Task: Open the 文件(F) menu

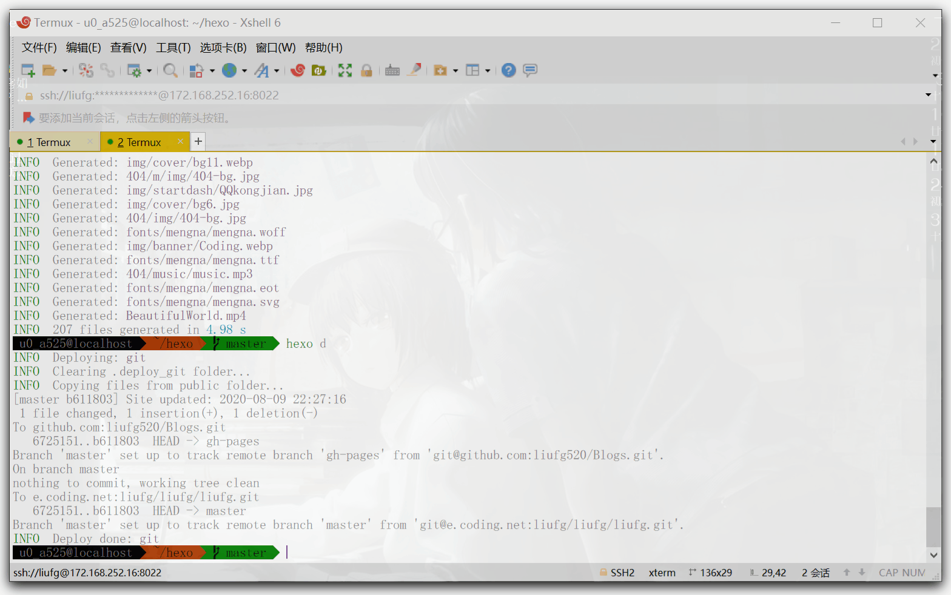Action: tap(39, 47)
